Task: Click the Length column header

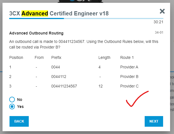Action: click(x=104, y=57)
